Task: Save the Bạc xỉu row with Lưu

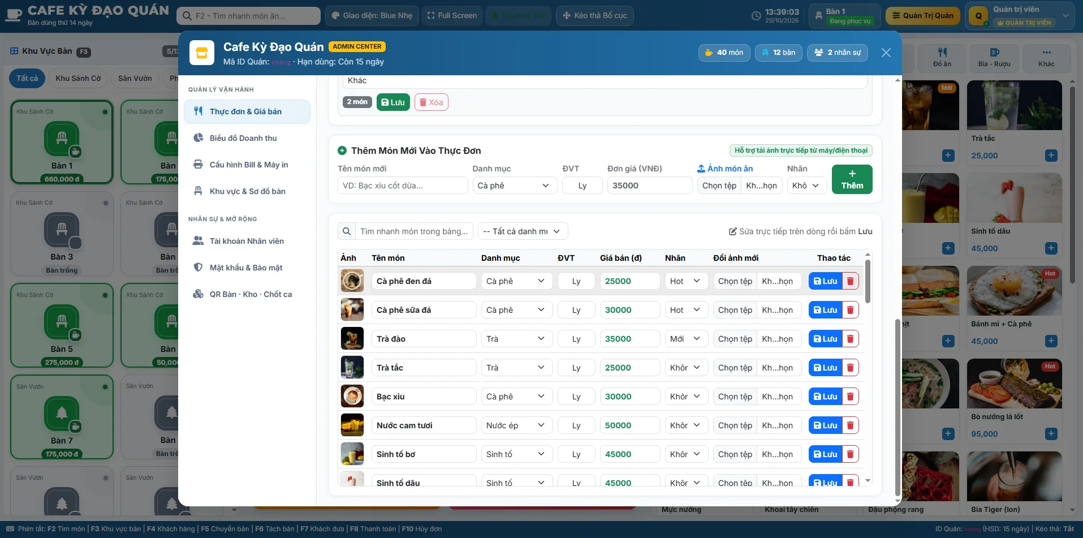Action: 825,397
